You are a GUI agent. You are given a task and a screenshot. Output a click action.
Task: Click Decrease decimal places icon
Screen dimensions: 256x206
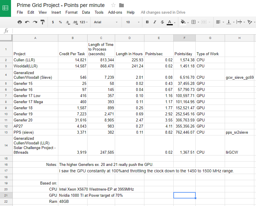[x=68, y=22]
